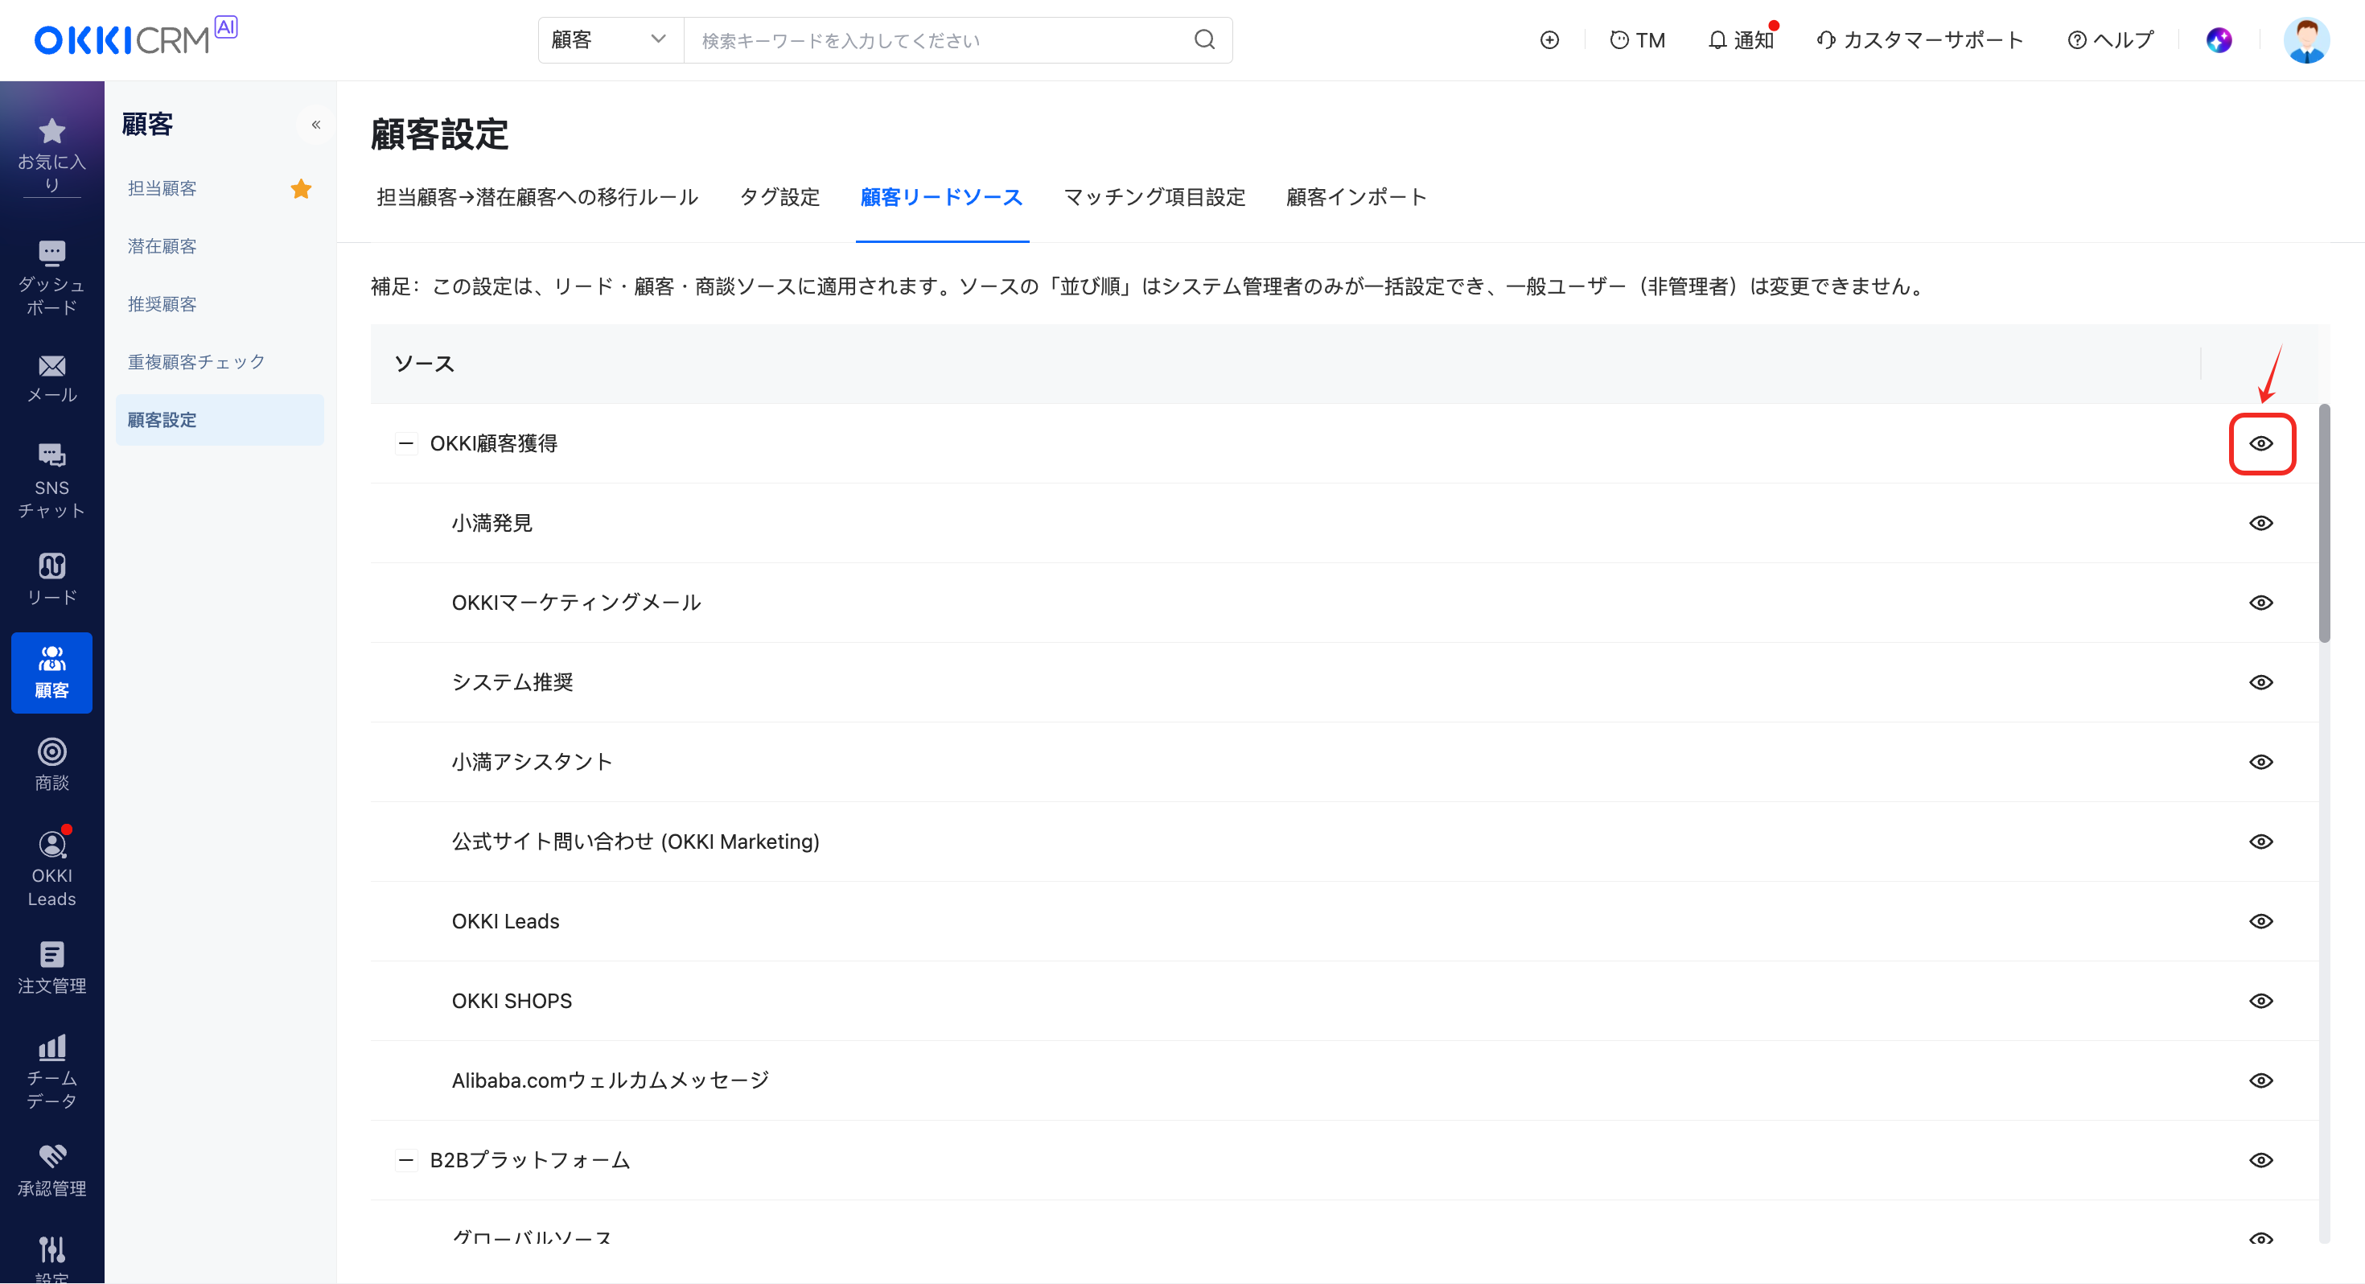Screen dimensions: 2365x1284
Task: Select the Alibaba.comウェルカムメッセージ row text
Action: (611, 1080)
